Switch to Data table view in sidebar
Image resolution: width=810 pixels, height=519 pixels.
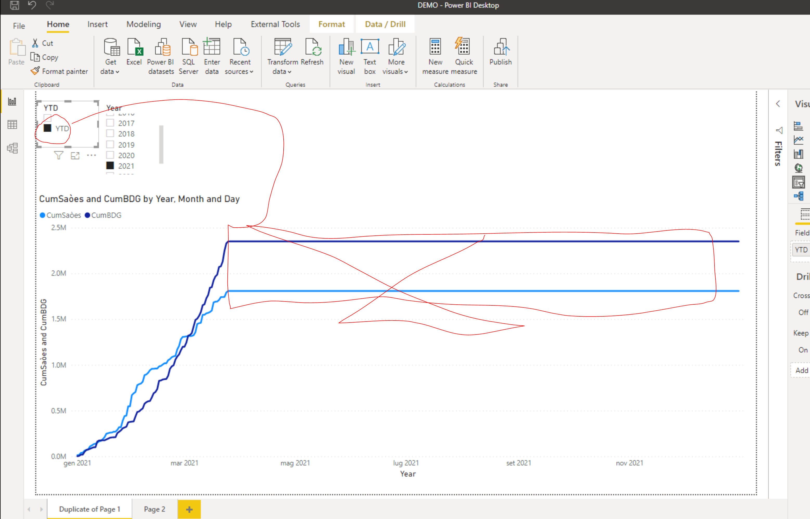click(12, 125)
